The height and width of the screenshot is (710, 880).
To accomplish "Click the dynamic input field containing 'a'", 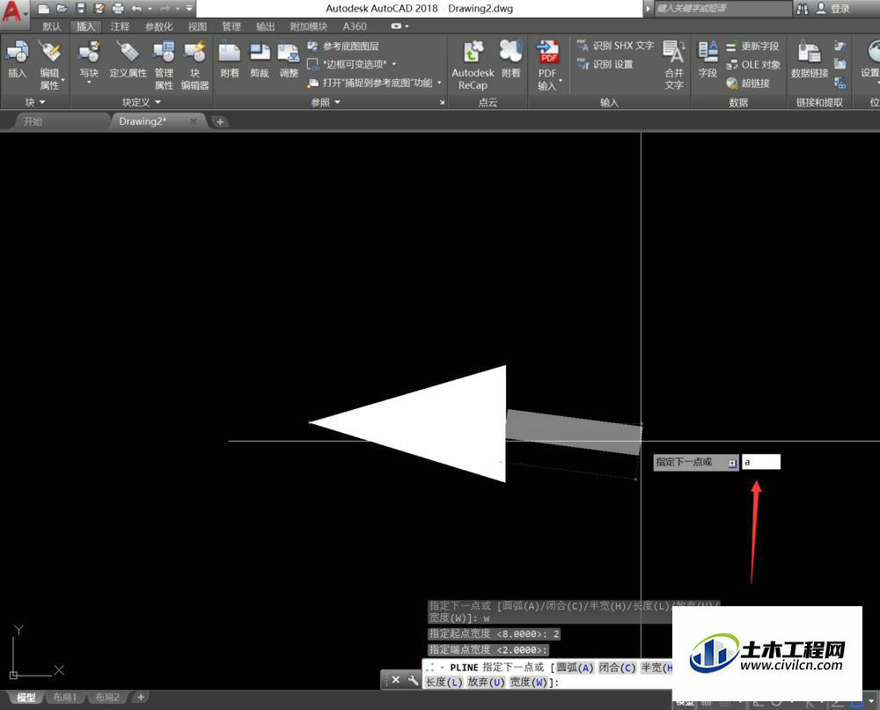I will [x=761, y=462].
